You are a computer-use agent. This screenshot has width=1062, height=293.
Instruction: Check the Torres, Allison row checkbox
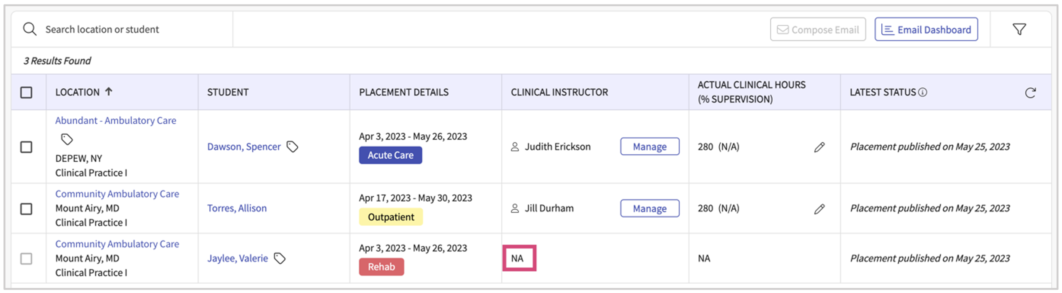pyautogui.click(x=26, y=209)
